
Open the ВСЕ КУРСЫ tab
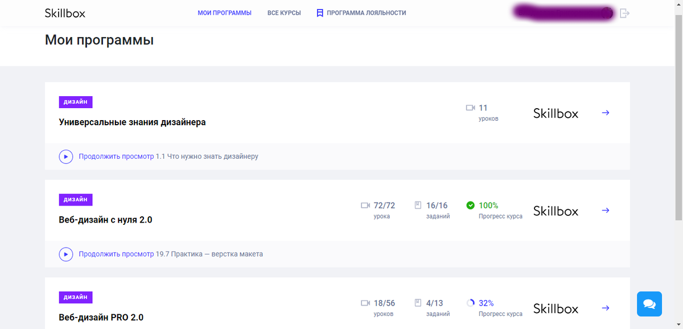click(284, 13)
